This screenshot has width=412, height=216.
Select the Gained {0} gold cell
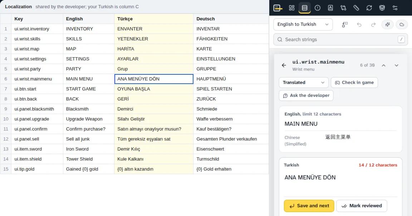pyautogui.click(x=89, y=169)
